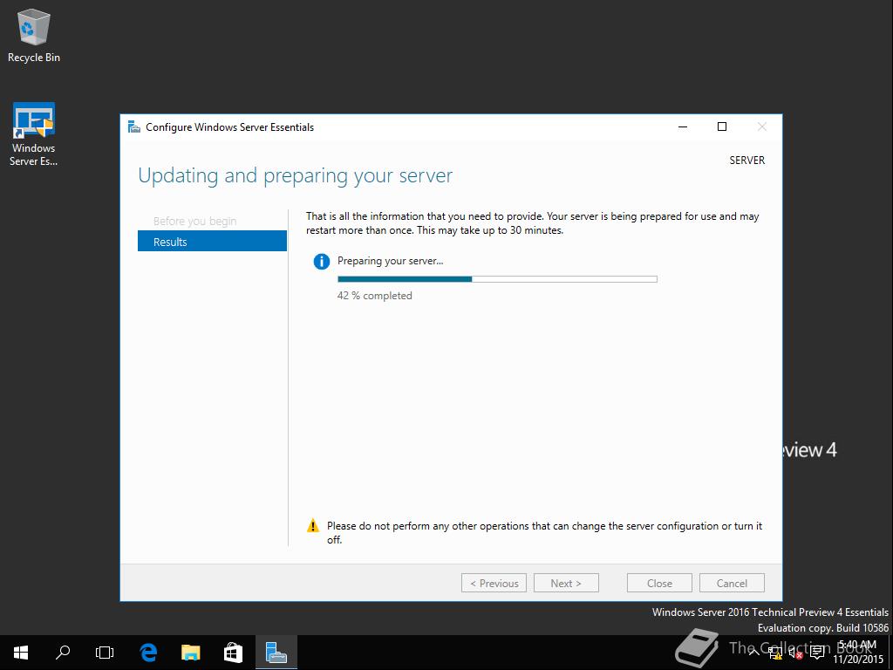Screen dimensions: 893x670
Task: Maximize the Configure Windows Server Essentials window
Action: 722,127
